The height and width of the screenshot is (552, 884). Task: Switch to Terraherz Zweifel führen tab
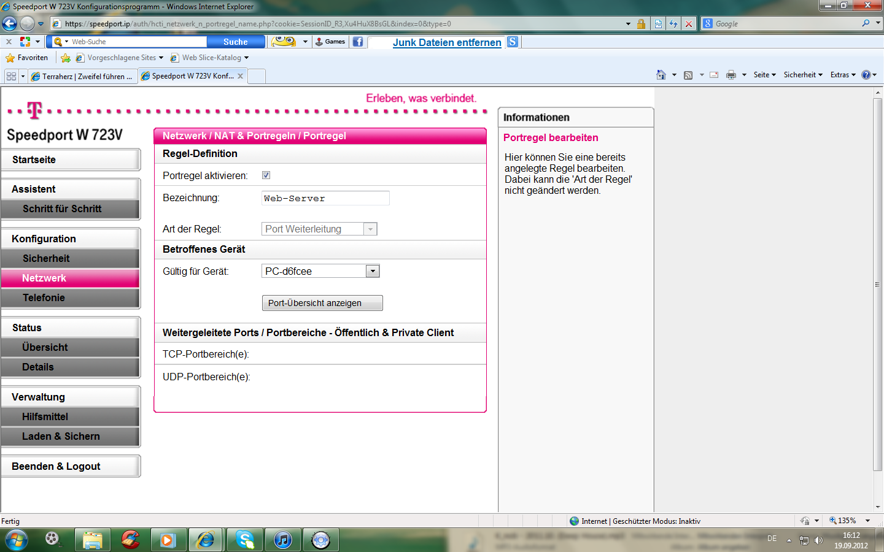pos(82,76)
